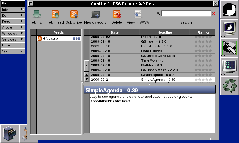This screenshot has width=239, height=143.
Task: Click the Fetch all toolbar icon
Action: point(37,15)
